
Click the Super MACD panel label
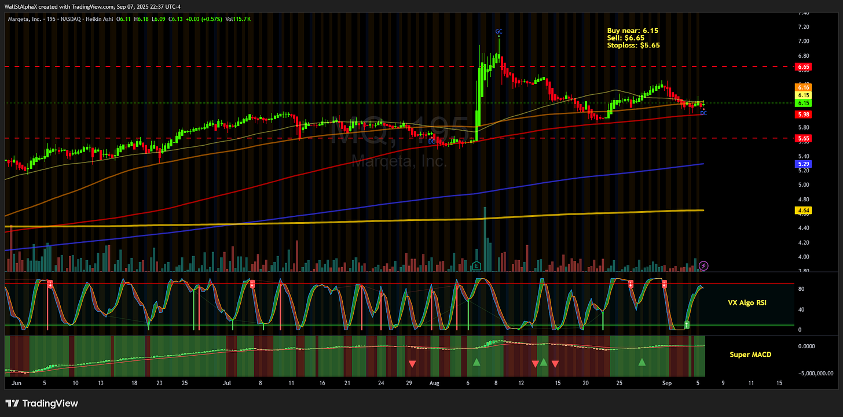[750, 355]
